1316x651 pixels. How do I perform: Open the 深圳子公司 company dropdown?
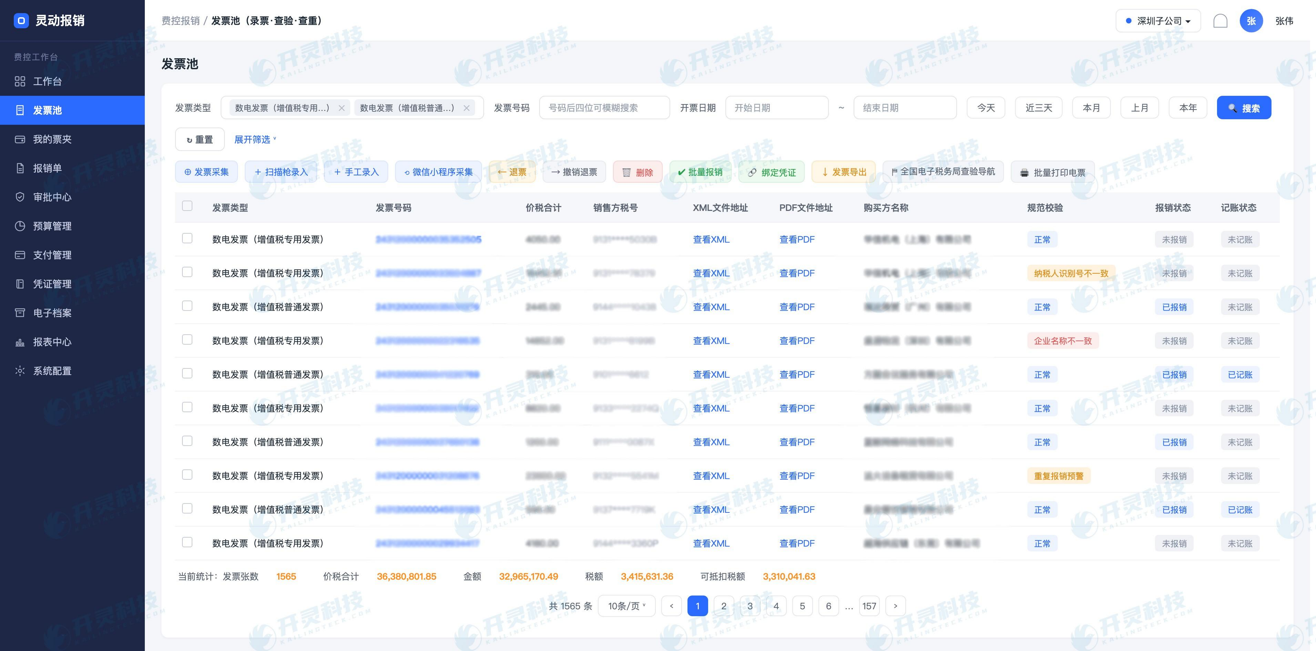tap(1158, 21)
